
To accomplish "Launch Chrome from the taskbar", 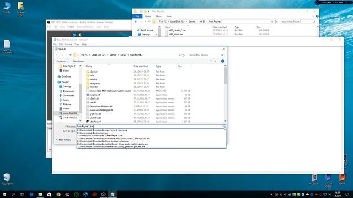I will click(x=58, y=194).
